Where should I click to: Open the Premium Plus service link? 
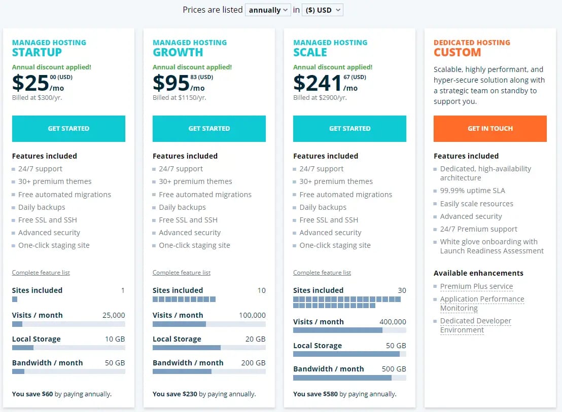pyautogui.click(x=476, y=286)
